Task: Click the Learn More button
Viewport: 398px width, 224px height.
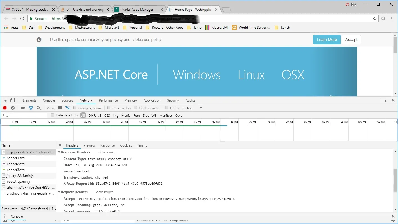Action: click(327, 40)
